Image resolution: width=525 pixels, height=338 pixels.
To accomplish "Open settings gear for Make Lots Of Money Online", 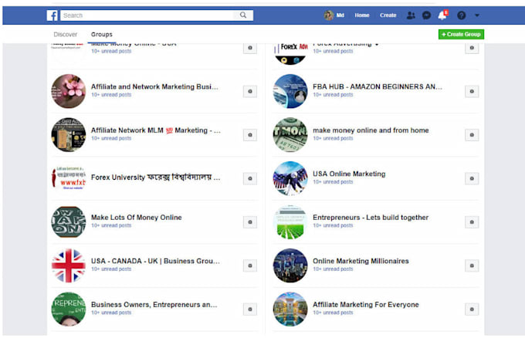I will (x=250, y=222).
